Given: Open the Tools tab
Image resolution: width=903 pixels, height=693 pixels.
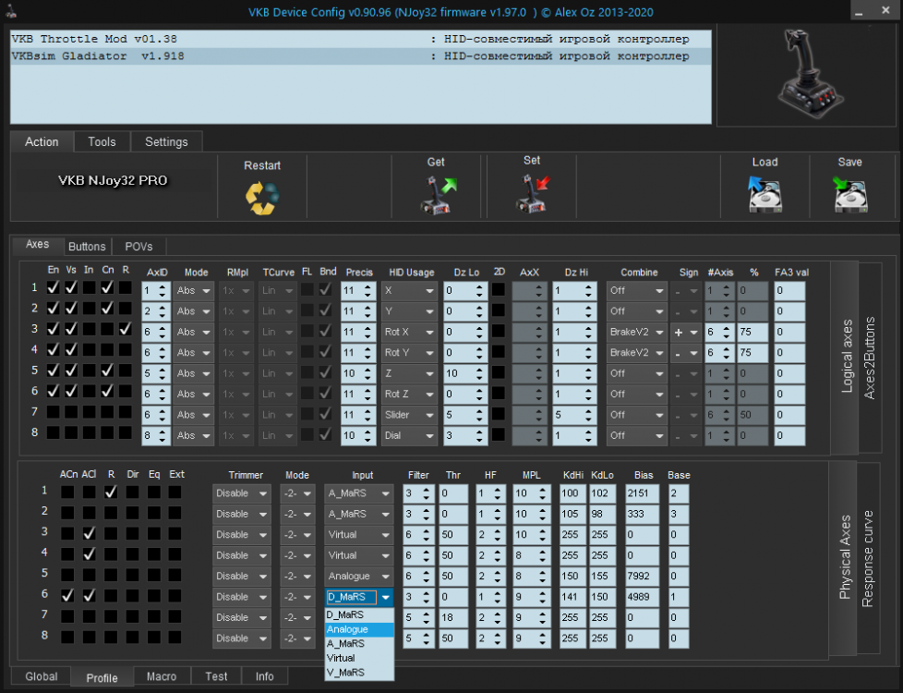Looking at the screenshot, I should click(102, 141).
